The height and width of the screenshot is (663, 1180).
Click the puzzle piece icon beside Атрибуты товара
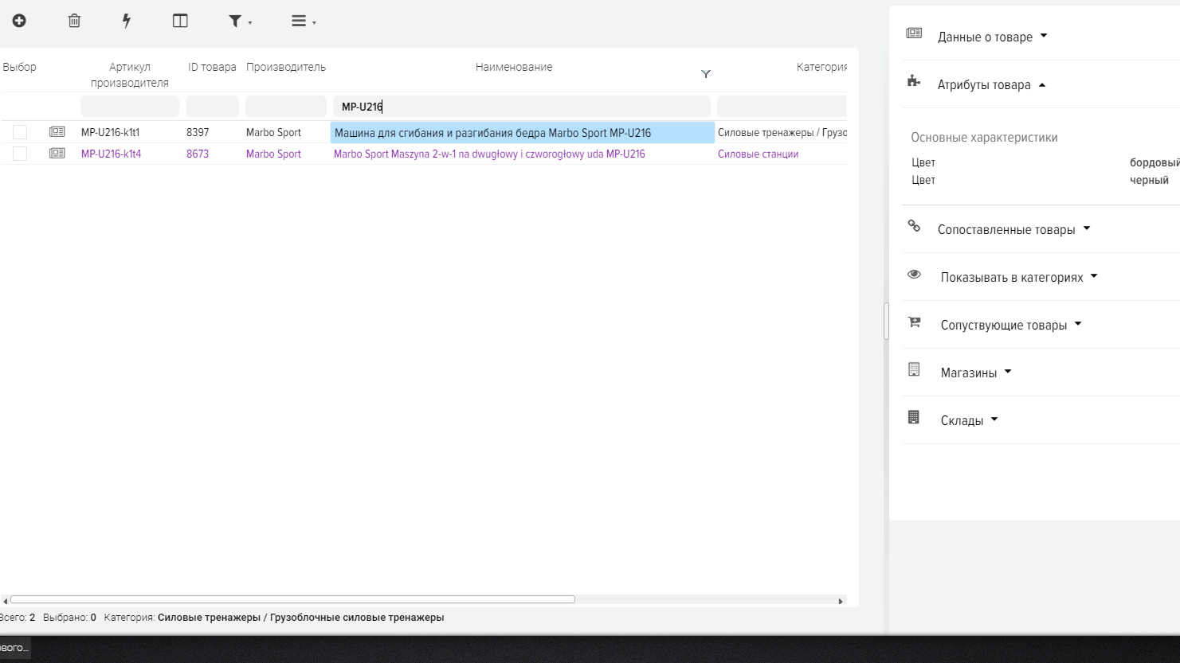(x=914, y=80)
